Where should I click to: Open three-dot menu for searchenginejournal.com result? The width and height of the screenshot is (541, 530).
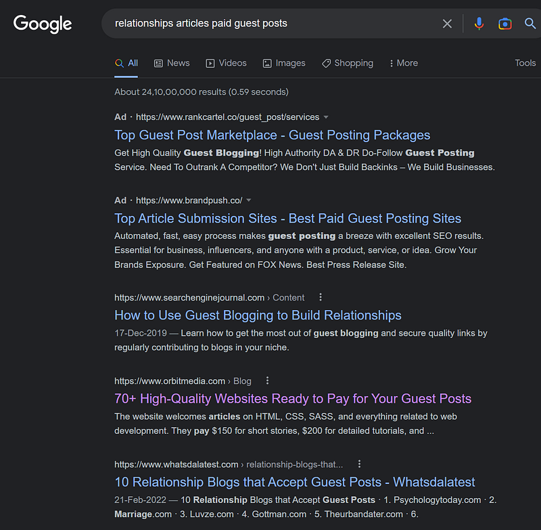point(321,297)
